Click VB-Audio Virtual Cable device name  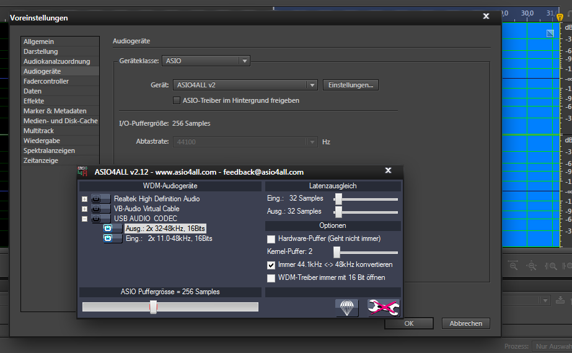point(147,209)
